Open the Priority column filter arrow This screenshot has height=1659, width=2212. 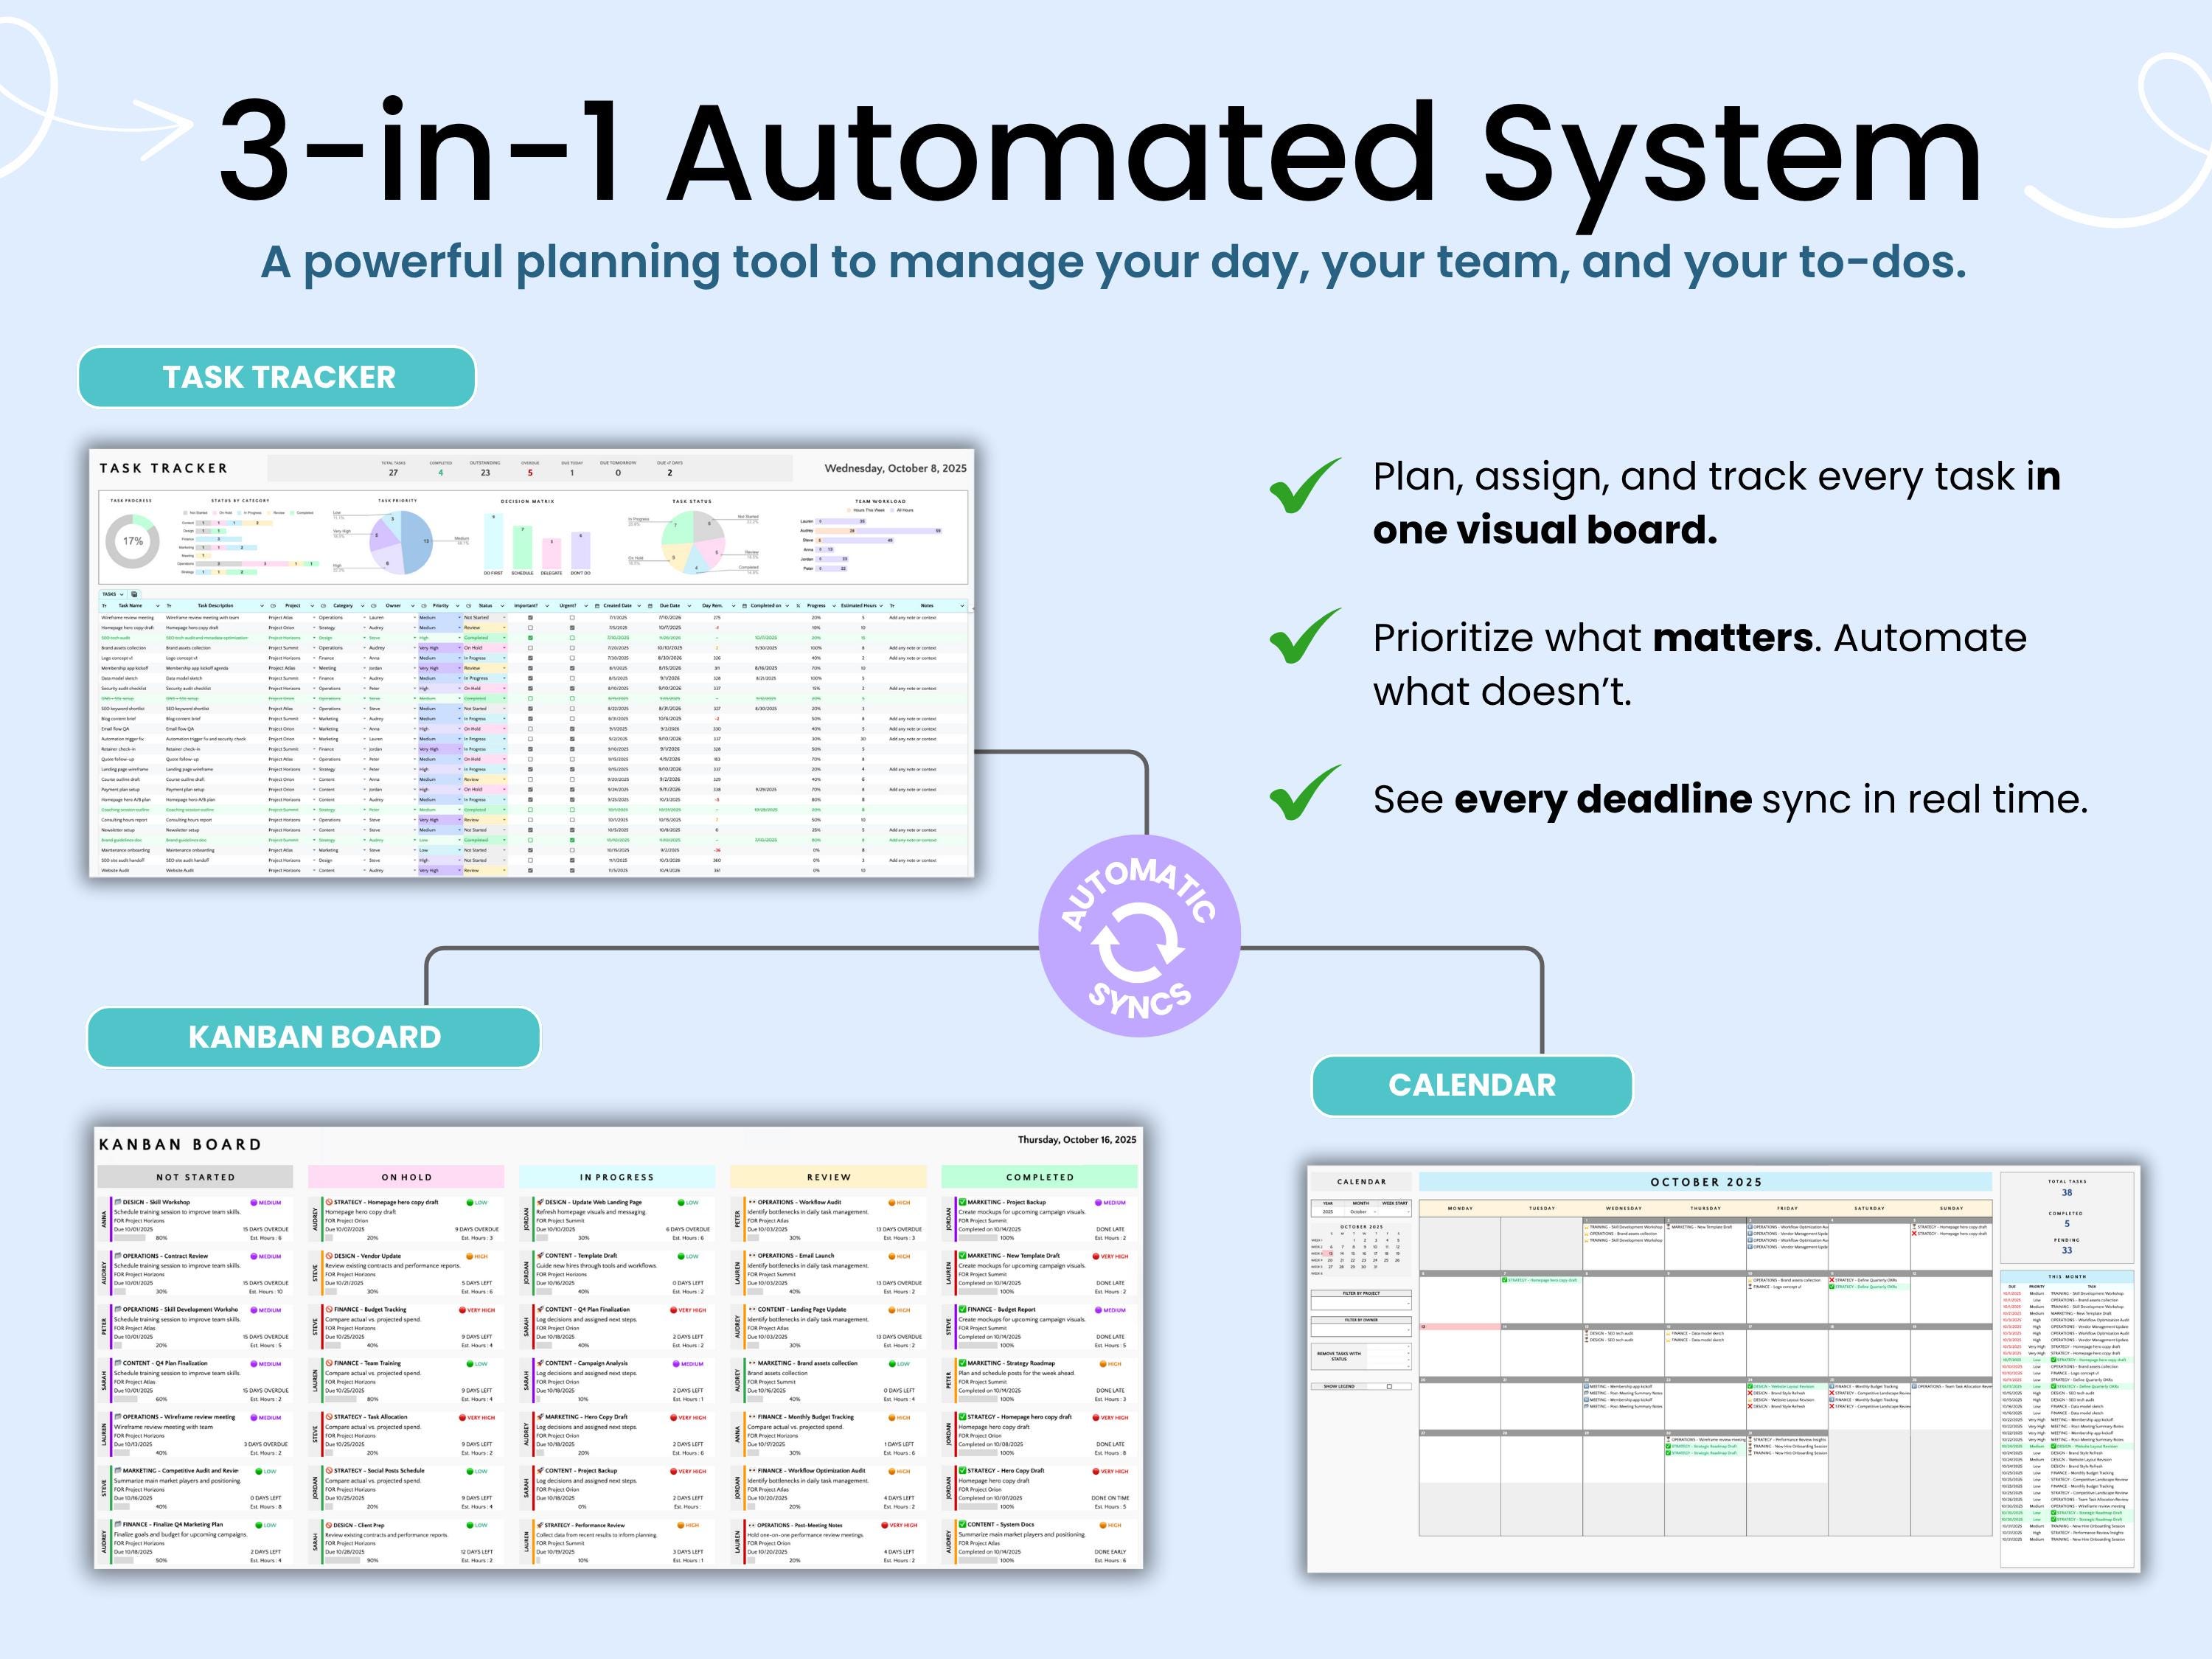(458, 606)
